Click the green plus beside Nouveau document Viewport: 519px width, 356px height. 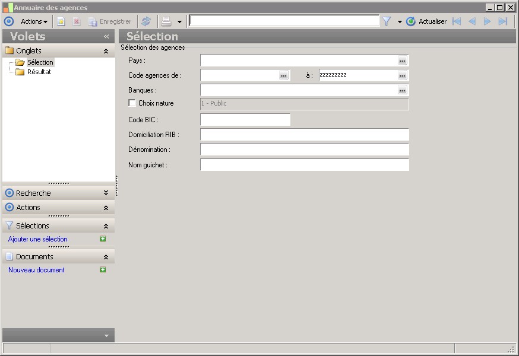[103, 269]
